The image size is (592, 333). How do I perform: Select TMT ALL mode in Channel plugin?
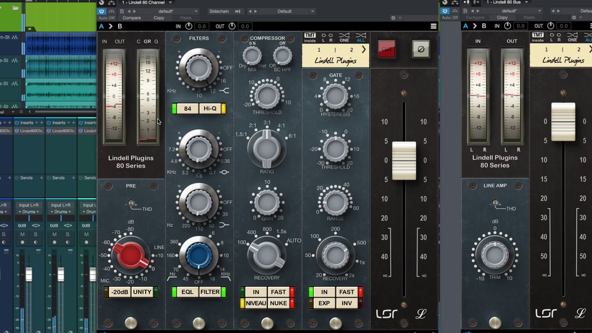[361, 37]
